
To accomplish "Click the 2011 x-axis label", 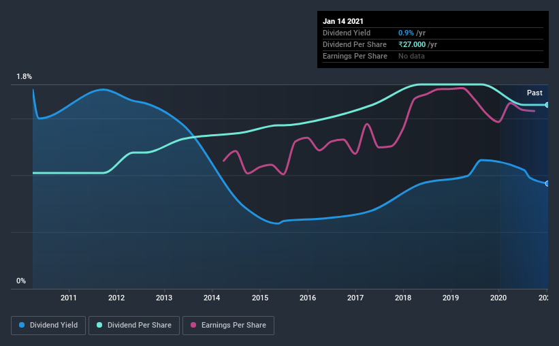I will [x=69, y=298].
